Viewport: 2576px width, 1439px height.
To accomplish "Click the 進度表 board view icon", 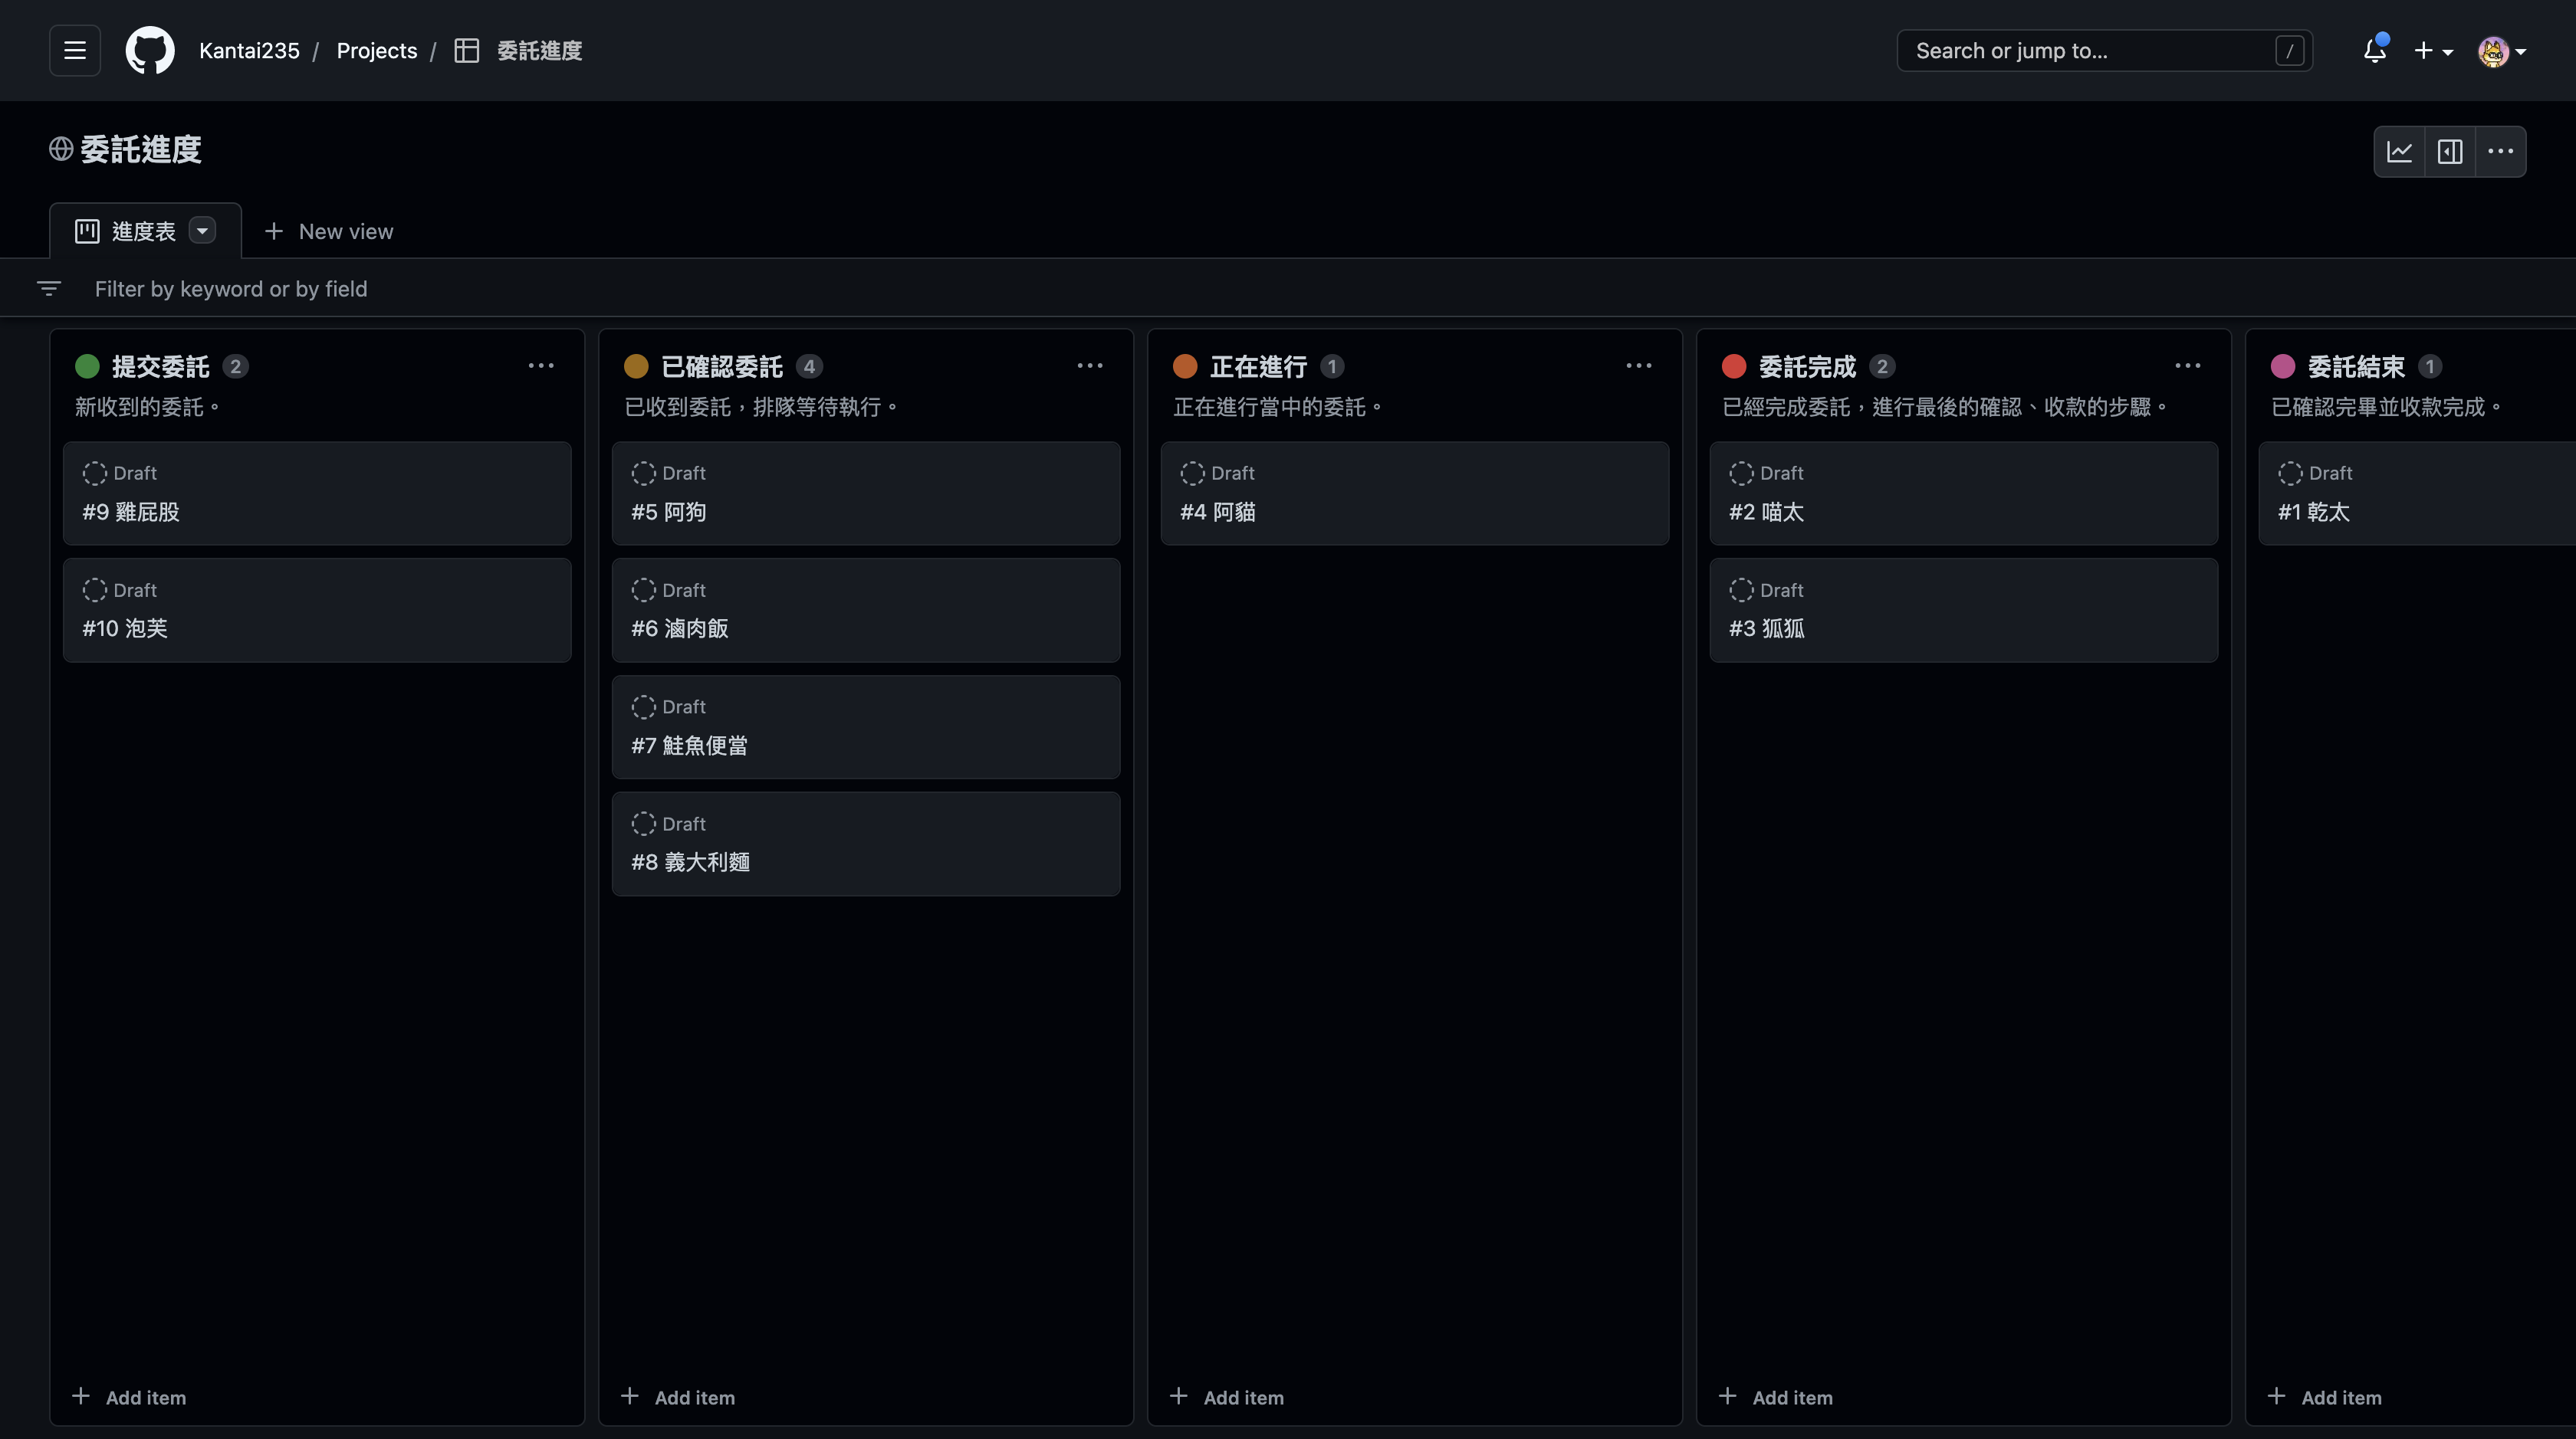I will pyautogui.click(x=87, y=231).
